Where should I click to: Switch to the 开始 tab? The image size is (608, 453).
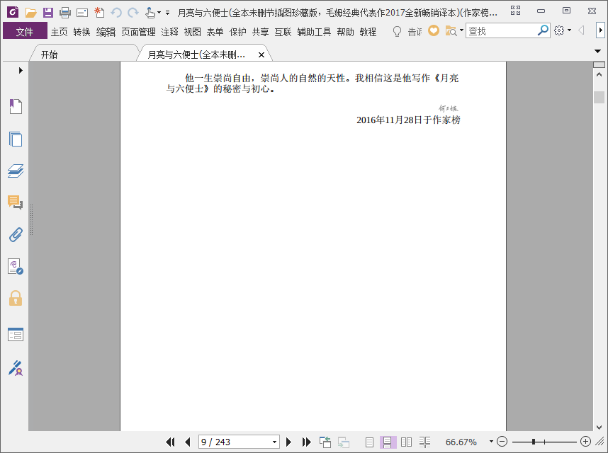pyautogui.click(x=49, y=55)
